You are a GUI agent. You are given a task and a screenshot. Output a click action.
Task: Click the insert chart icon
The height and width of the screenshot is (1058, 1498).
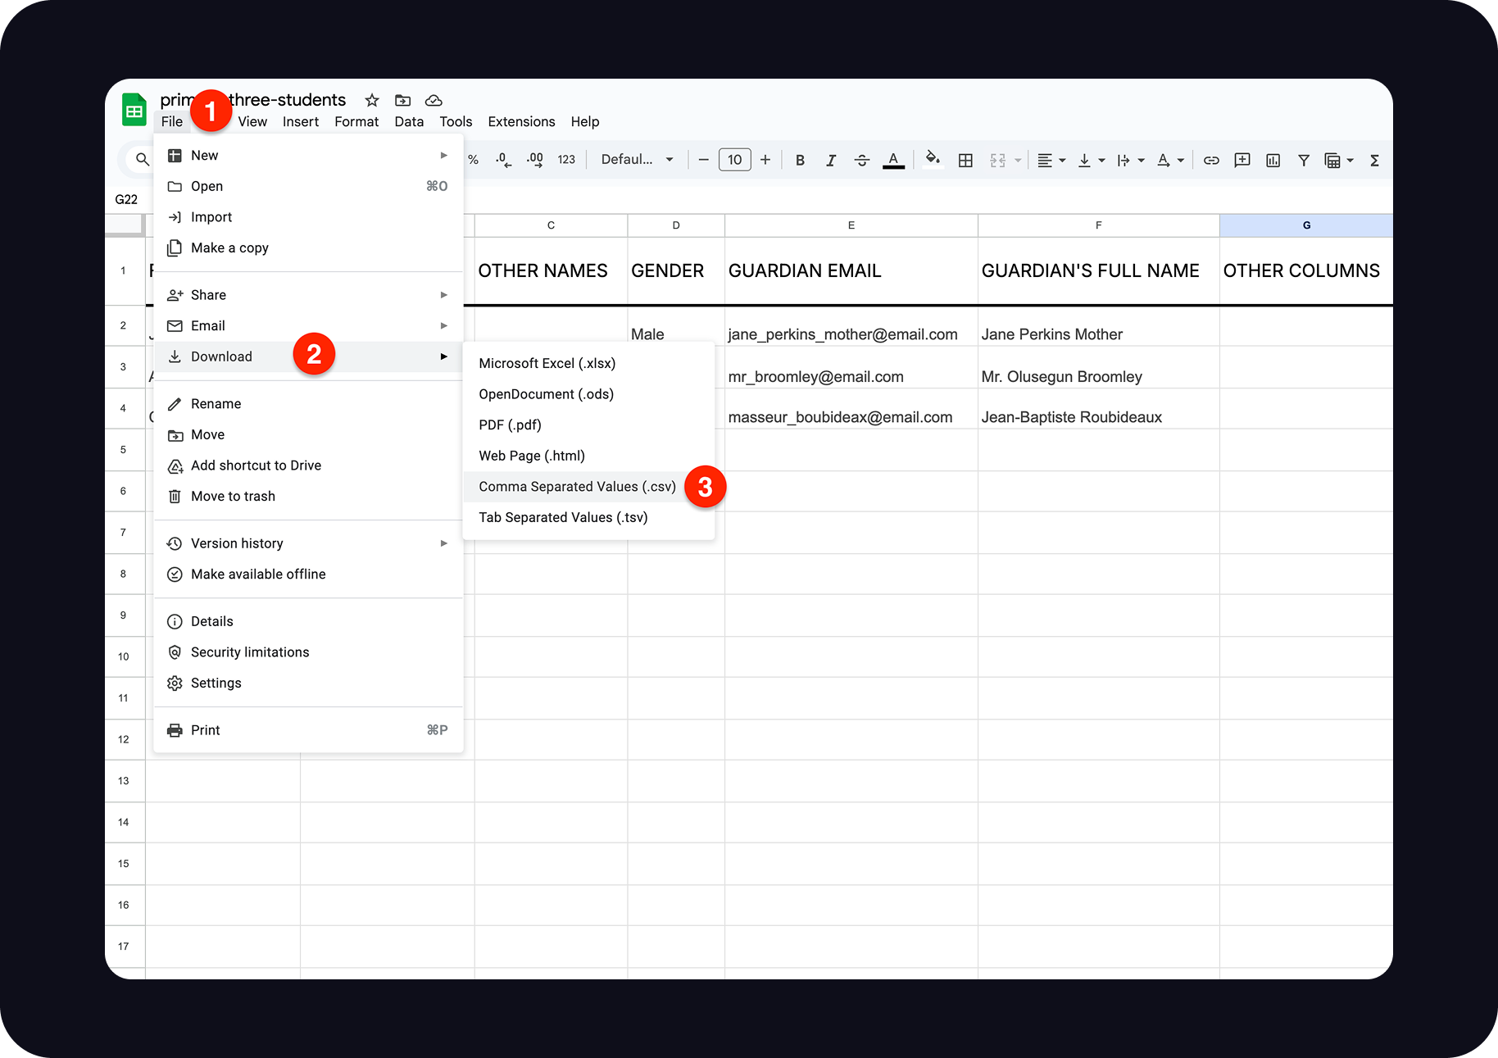tap(1273, 160)
